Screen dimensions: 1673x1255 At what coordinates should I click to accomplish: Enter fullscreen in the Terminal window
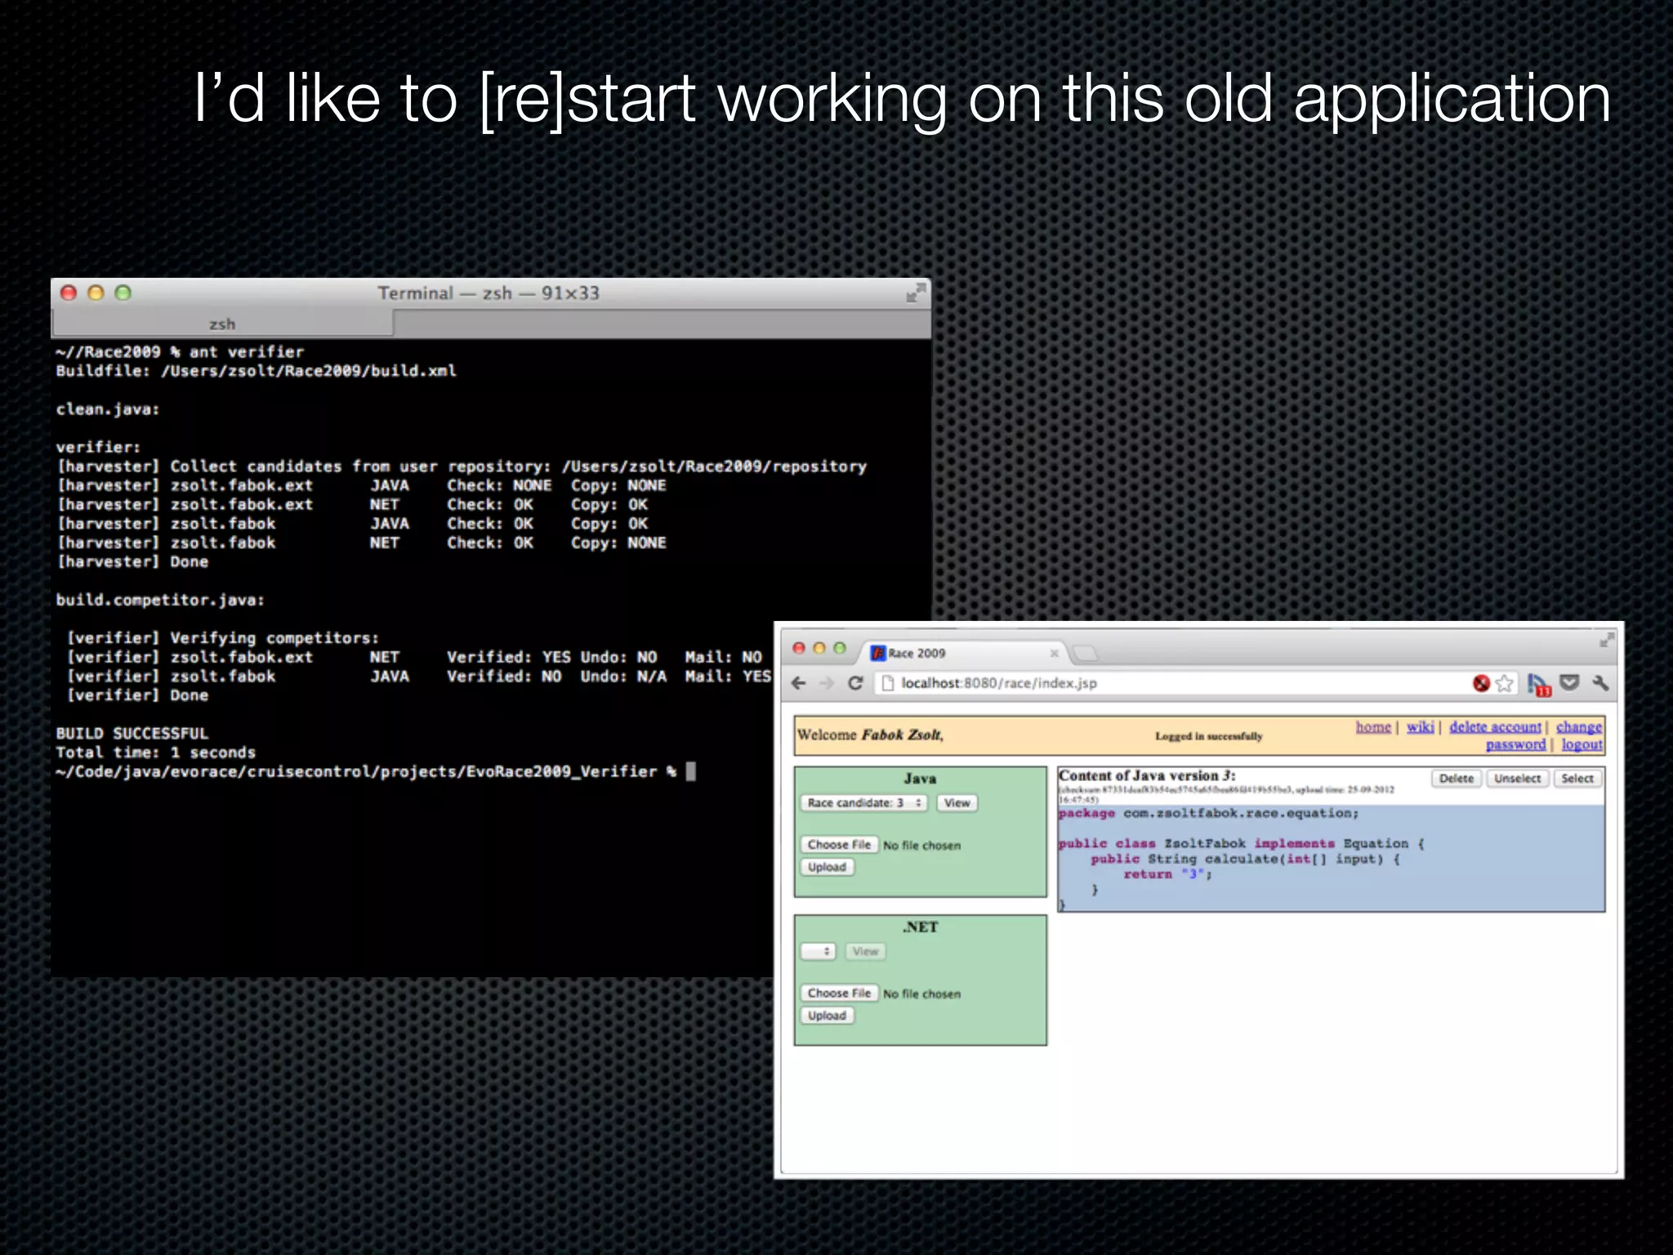916,293
